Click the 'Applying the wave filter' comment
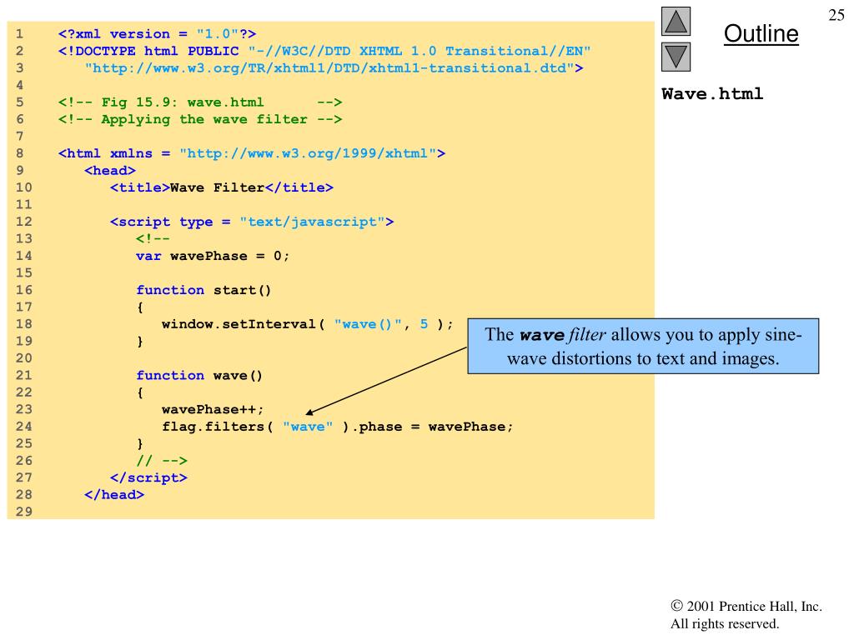 [x=200, y=119]
